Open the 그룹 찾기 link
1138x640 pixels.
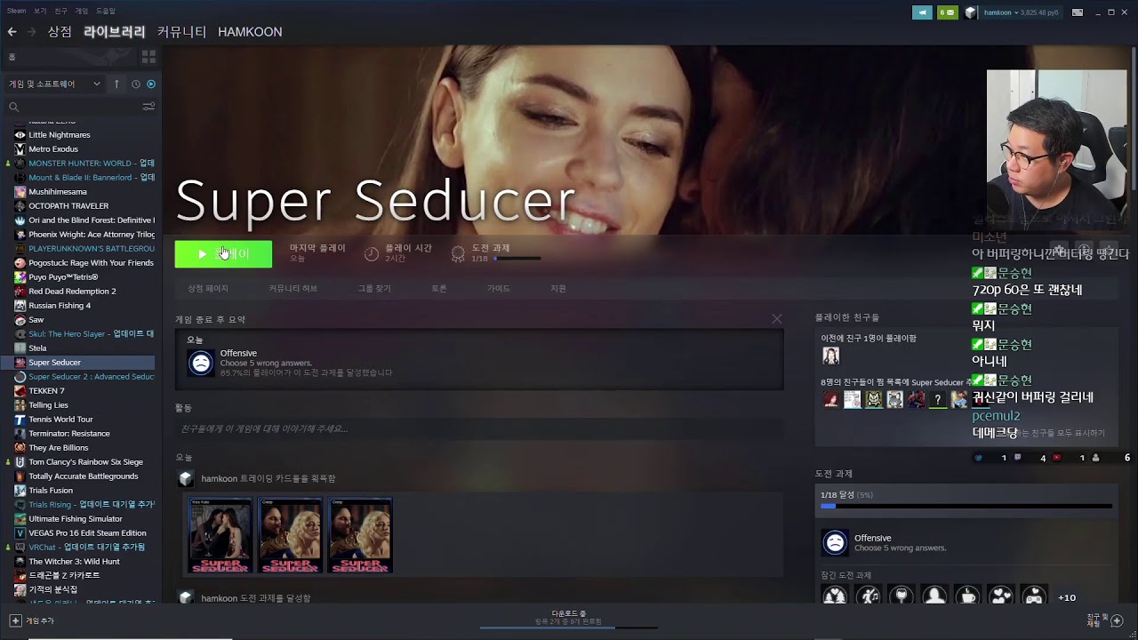point(374,289)
